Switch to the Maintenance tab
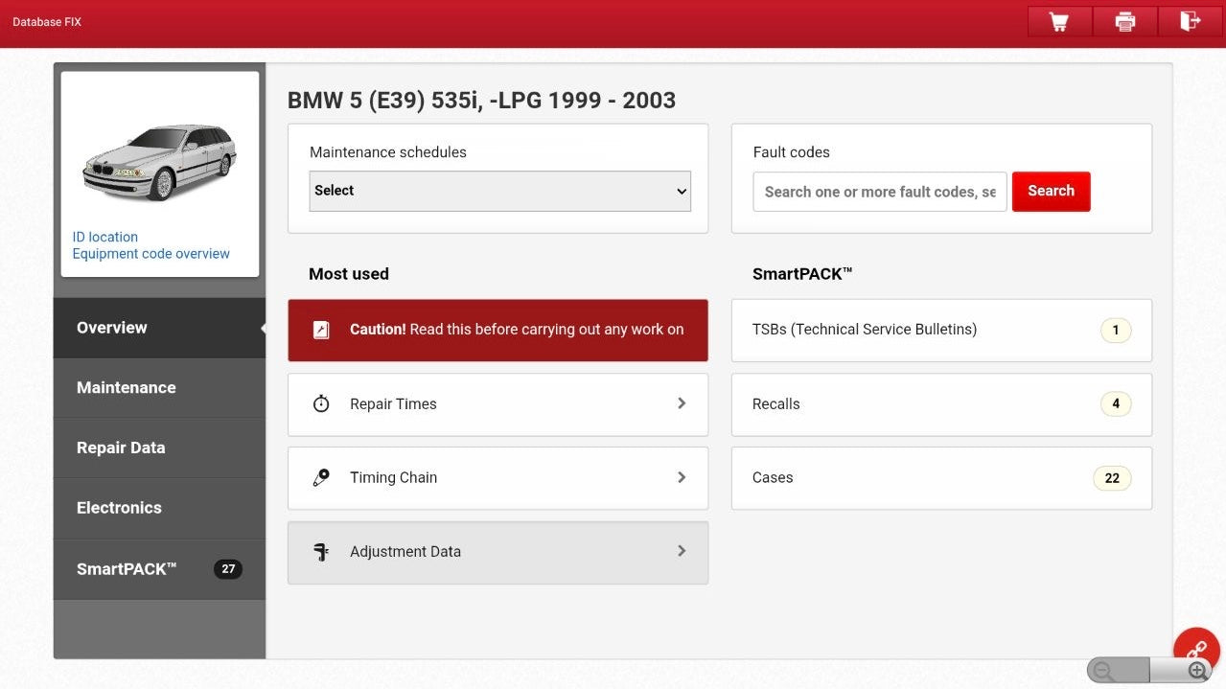1226x689 pixels. 126,387
